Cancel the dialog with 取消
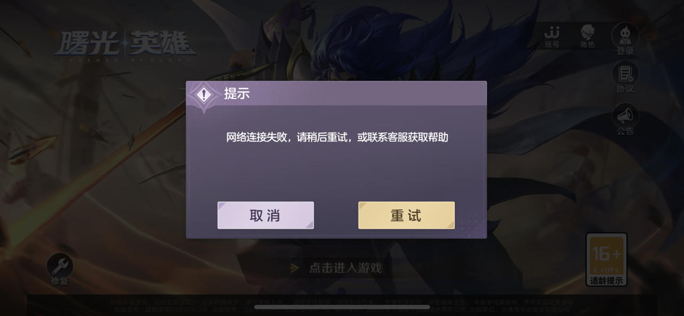This screenshot has width=684, height=316. pos(266,215)
